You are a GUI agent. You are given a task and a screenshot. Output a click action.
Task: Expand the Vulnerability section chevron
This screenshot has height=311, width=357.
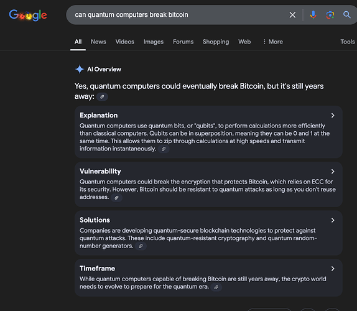tap(333, 171)
